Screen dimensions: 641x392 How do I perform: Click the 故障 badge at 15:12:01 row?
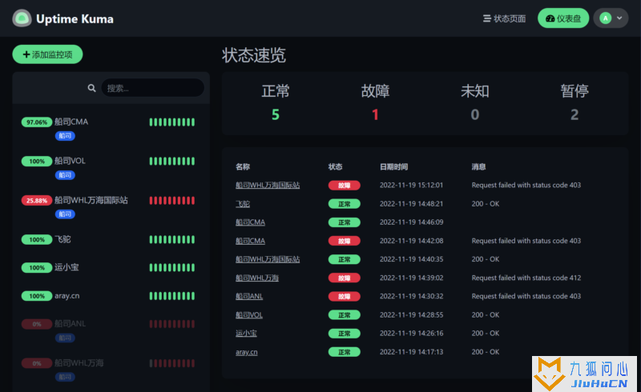click(345, 186)
